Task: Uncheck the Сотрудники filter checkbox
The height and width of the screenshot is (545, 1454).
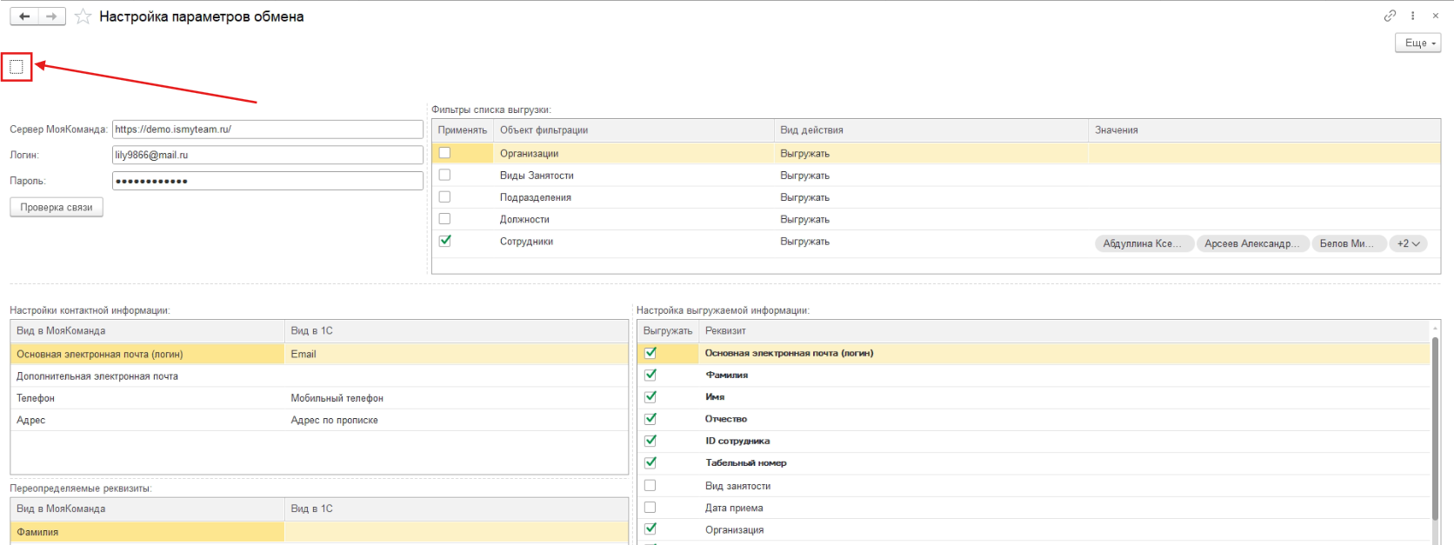Action: click(x=444, y=241)
